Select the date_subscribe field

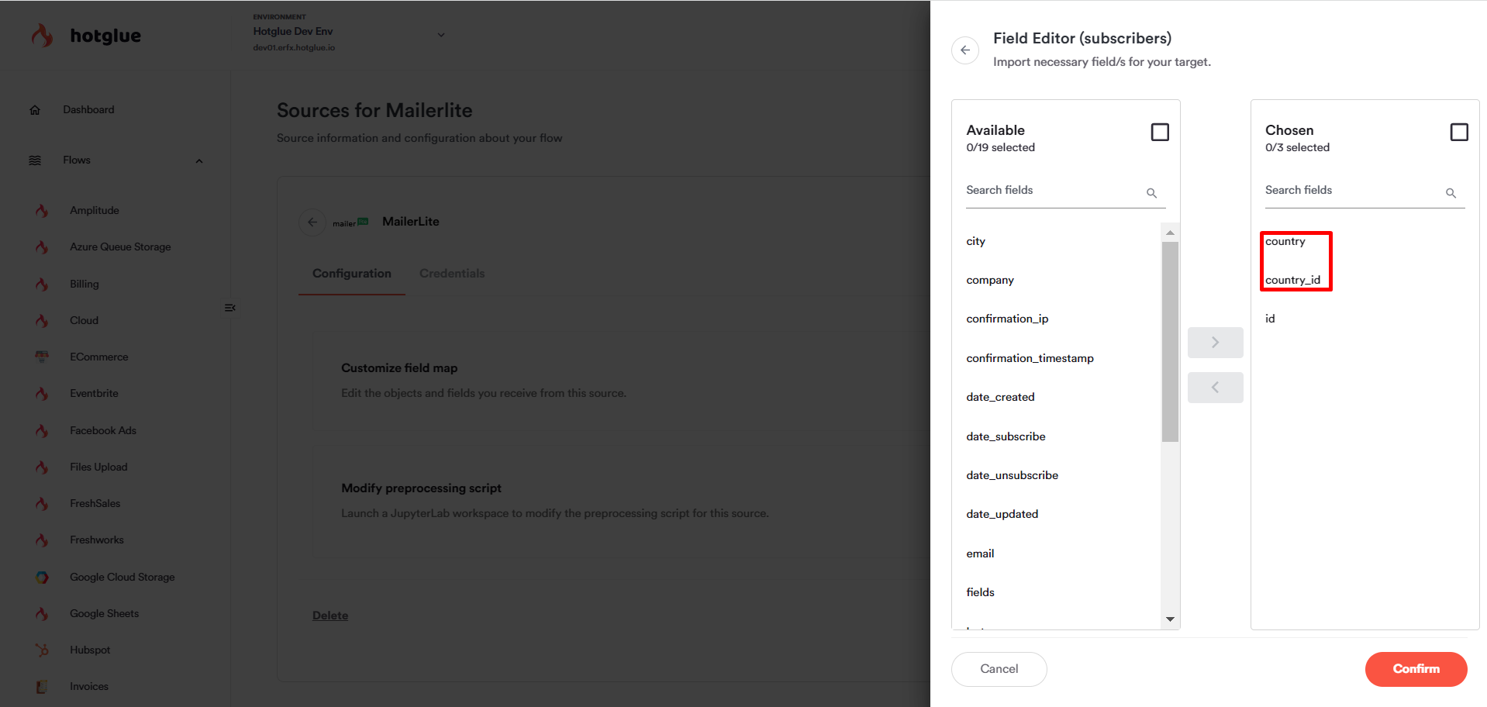pyautogui.click(x=1006, y=437)
